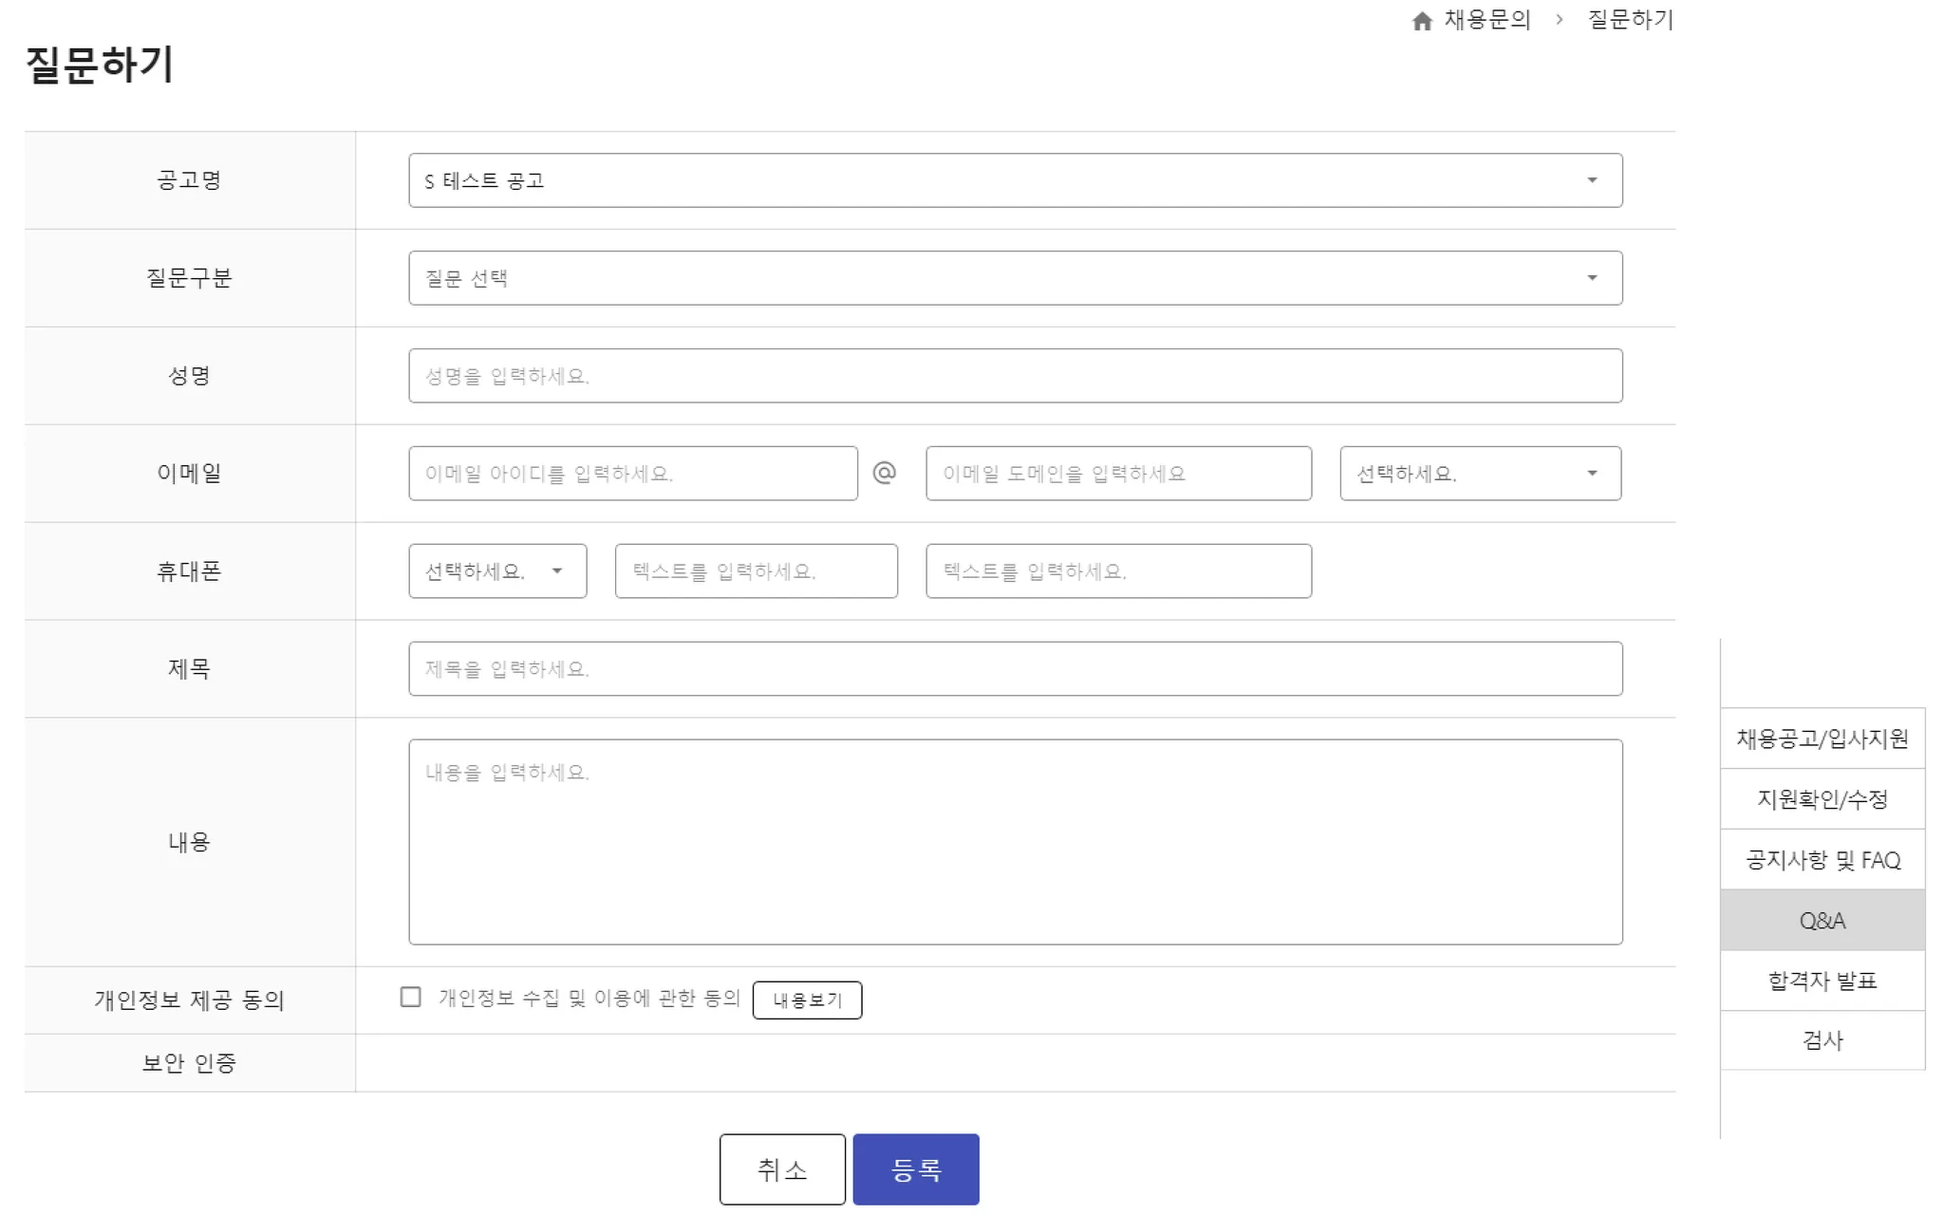
Task: Check the 개인정보 수집 및 이용 동의 checkbox
Action: pos(410,997)
